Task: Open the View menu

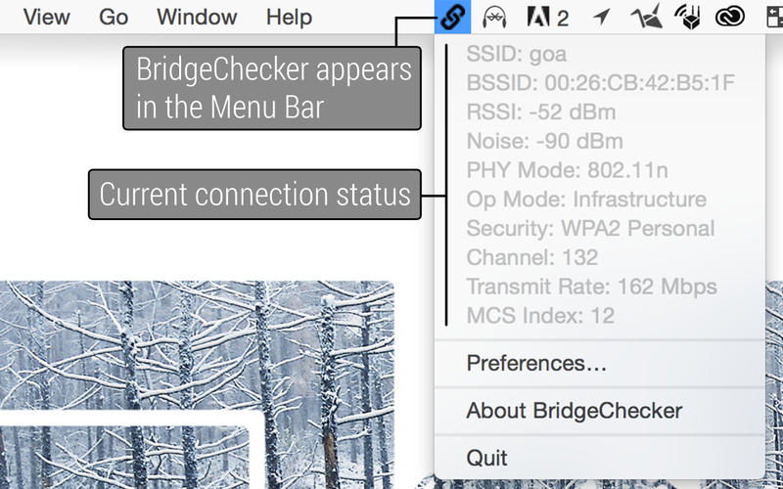Action: [x=46, y=17]
